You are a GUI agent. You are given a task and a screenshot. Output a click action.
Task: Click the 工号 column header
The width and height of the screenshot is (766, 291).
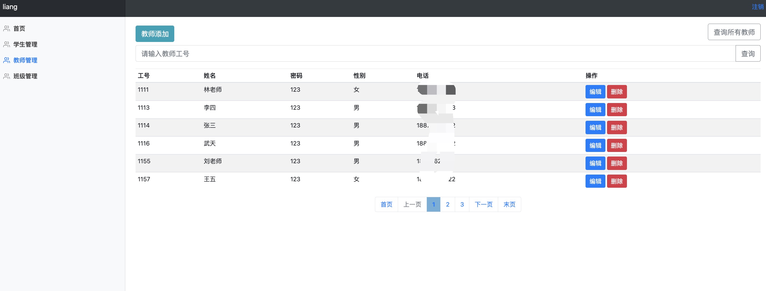click(x=144, y=76)
